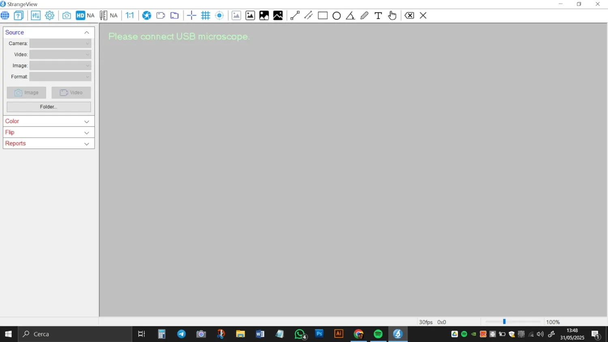Click the camera snapshot toolbar icon
Viewport: 608px width, 342px height.
click(66, 16)
